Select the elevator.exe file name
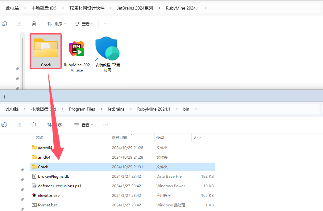The height and width of the screenshot is (211, 323). pos(49,195)
